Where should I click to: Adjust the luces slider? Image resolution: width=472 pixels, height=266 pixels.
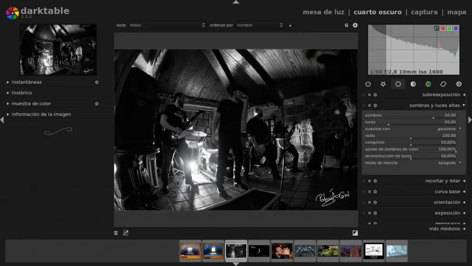[x=410, y=122]
